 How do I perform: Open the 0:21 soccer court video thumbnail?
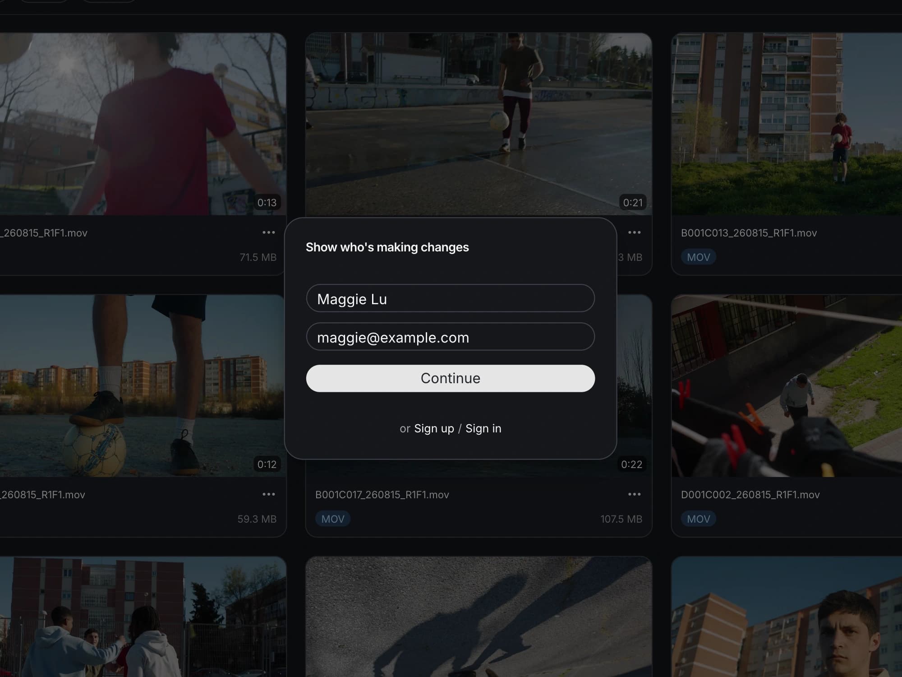point(479,124)
